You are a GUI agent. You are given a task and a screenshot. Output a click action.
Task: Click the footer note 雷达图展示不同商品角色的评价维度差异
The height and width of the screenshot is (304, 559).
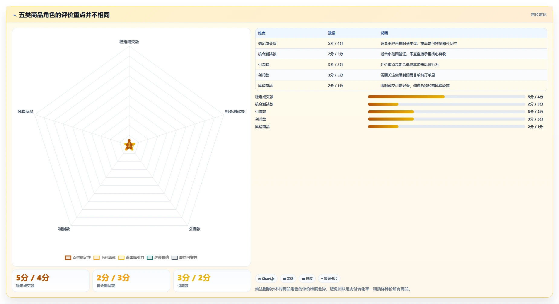[291, 289]
